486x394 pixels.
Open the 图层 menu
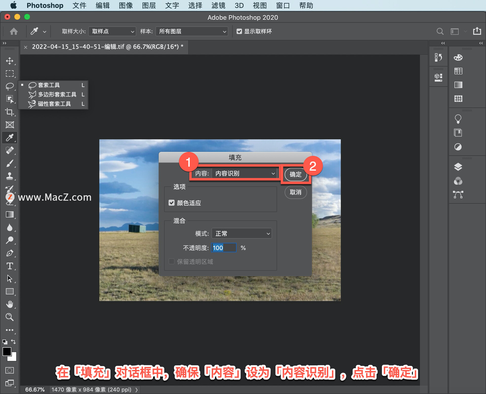tap(149, 5)
